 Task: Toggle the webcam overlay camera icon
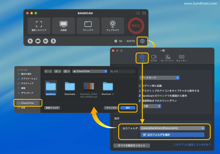(38, 41)
